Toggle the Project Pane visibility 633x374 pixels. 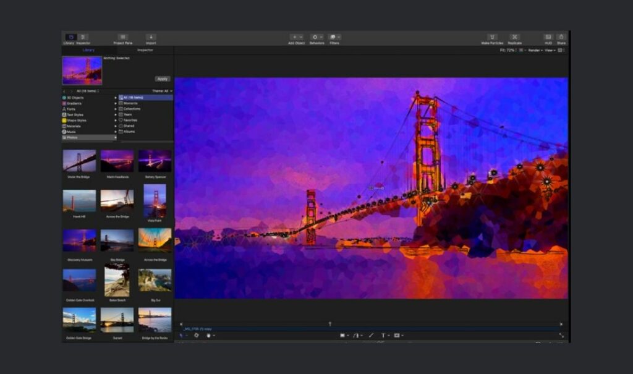pos(122,36)
